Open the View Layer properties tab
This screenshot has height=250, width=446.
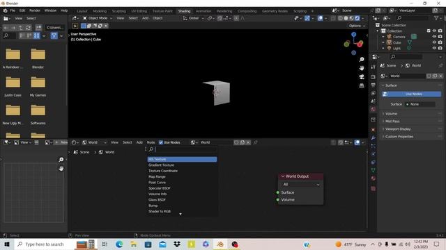point(374,93)
